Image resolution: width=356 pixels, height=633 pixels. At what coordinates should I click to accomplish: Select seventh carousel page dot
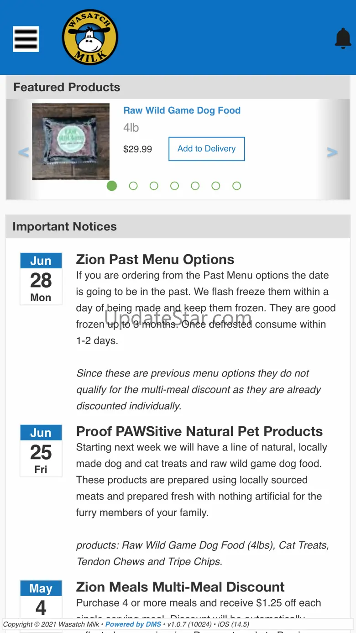point(236,186)
